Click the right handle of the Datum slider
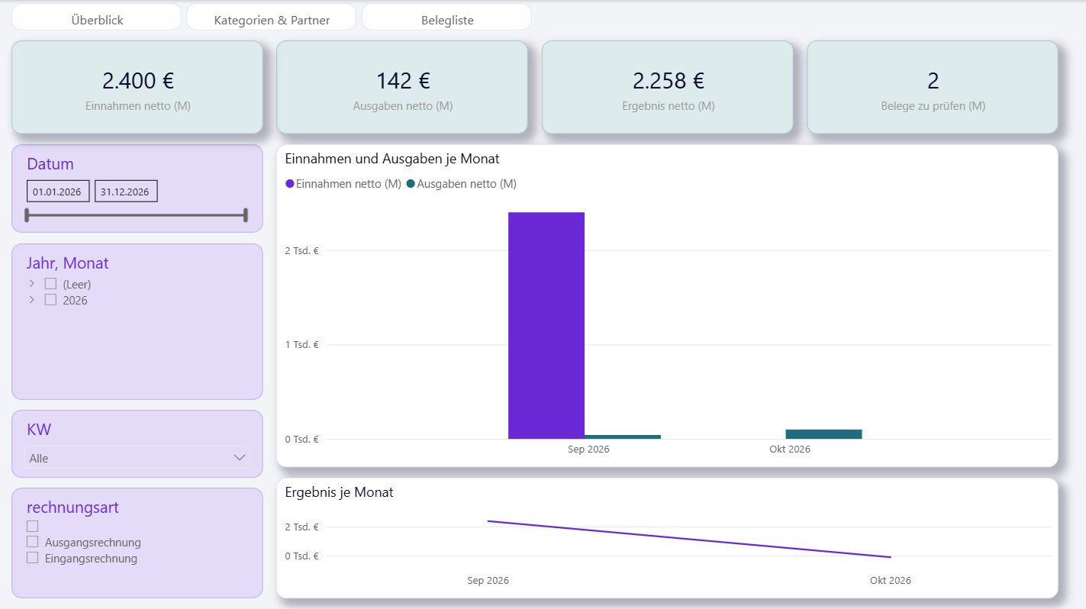 [x=246, y=215]
